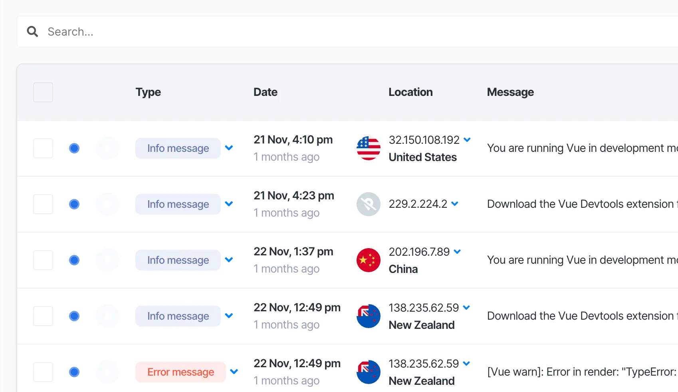Click the Error message type badge

(x=180, y=372)
